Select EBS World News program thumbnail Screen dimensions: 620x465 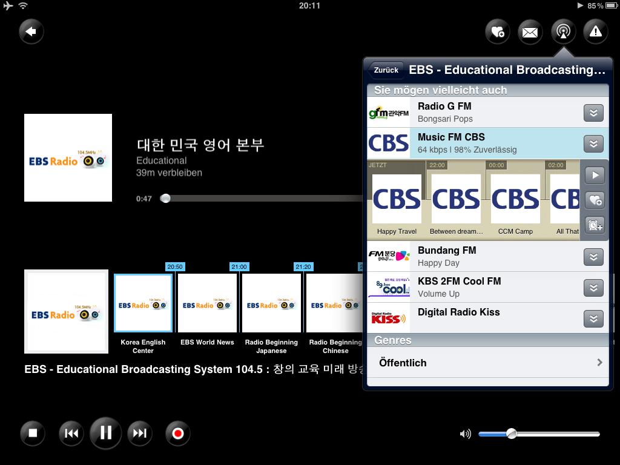click(207, 303)
